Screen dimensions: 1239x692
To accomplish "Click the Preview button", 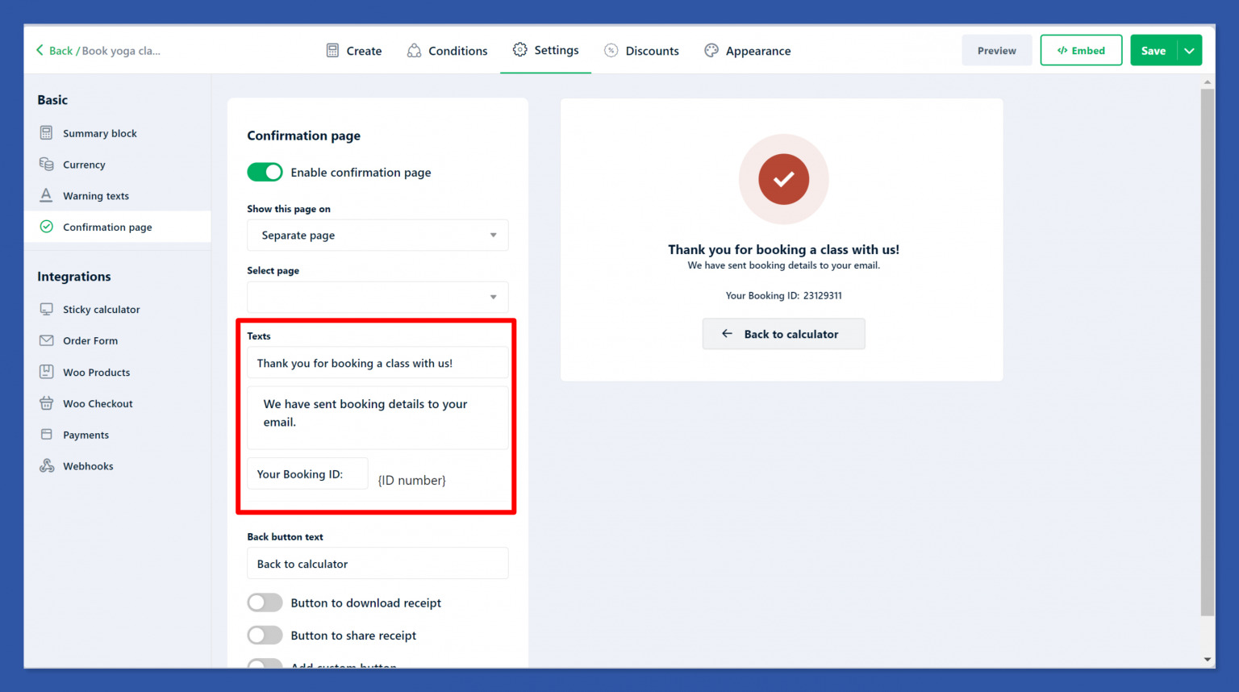I will (997, 51).
